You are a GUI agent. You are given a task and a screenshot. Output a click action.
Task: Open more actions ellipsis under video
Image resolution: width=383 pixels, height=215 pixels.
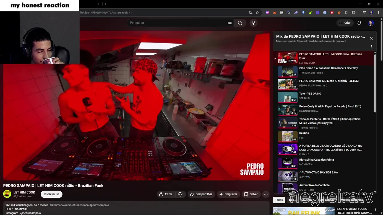pos(266,194)
